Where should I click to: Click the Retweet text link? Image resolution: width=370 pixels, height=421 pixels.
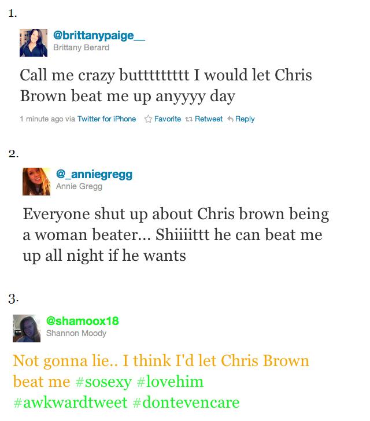(x=209, y=119)
